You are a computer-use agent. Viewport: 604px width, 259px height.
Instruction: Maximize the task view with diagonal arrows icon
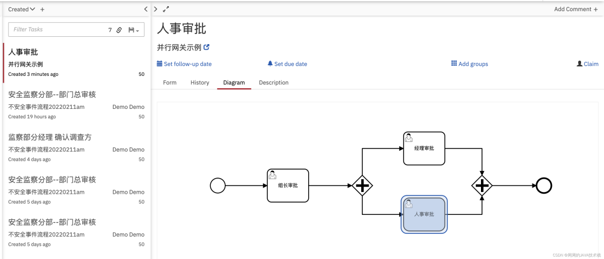click(166, 9)
